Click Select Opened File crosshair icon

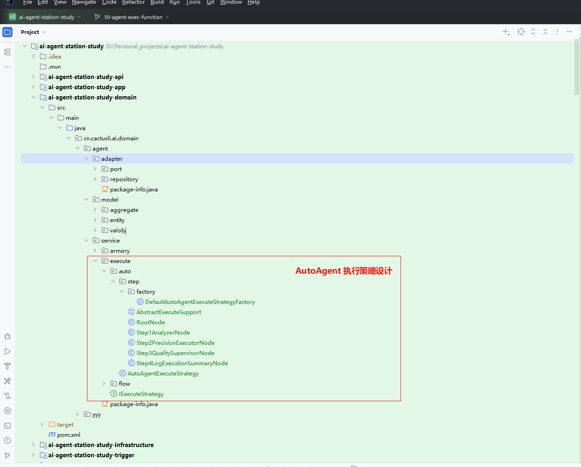coord(521,32)
